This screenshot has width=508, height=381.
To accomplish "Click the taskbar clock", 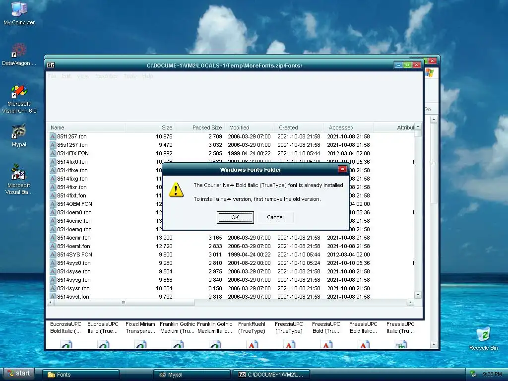I will 492,375.
